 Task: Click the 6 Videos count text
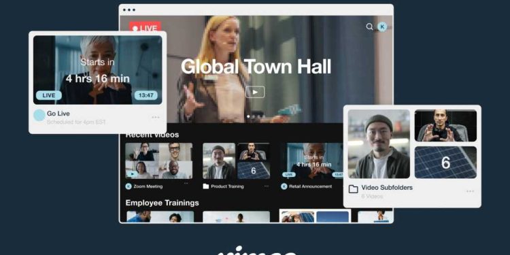pos(372,197)
